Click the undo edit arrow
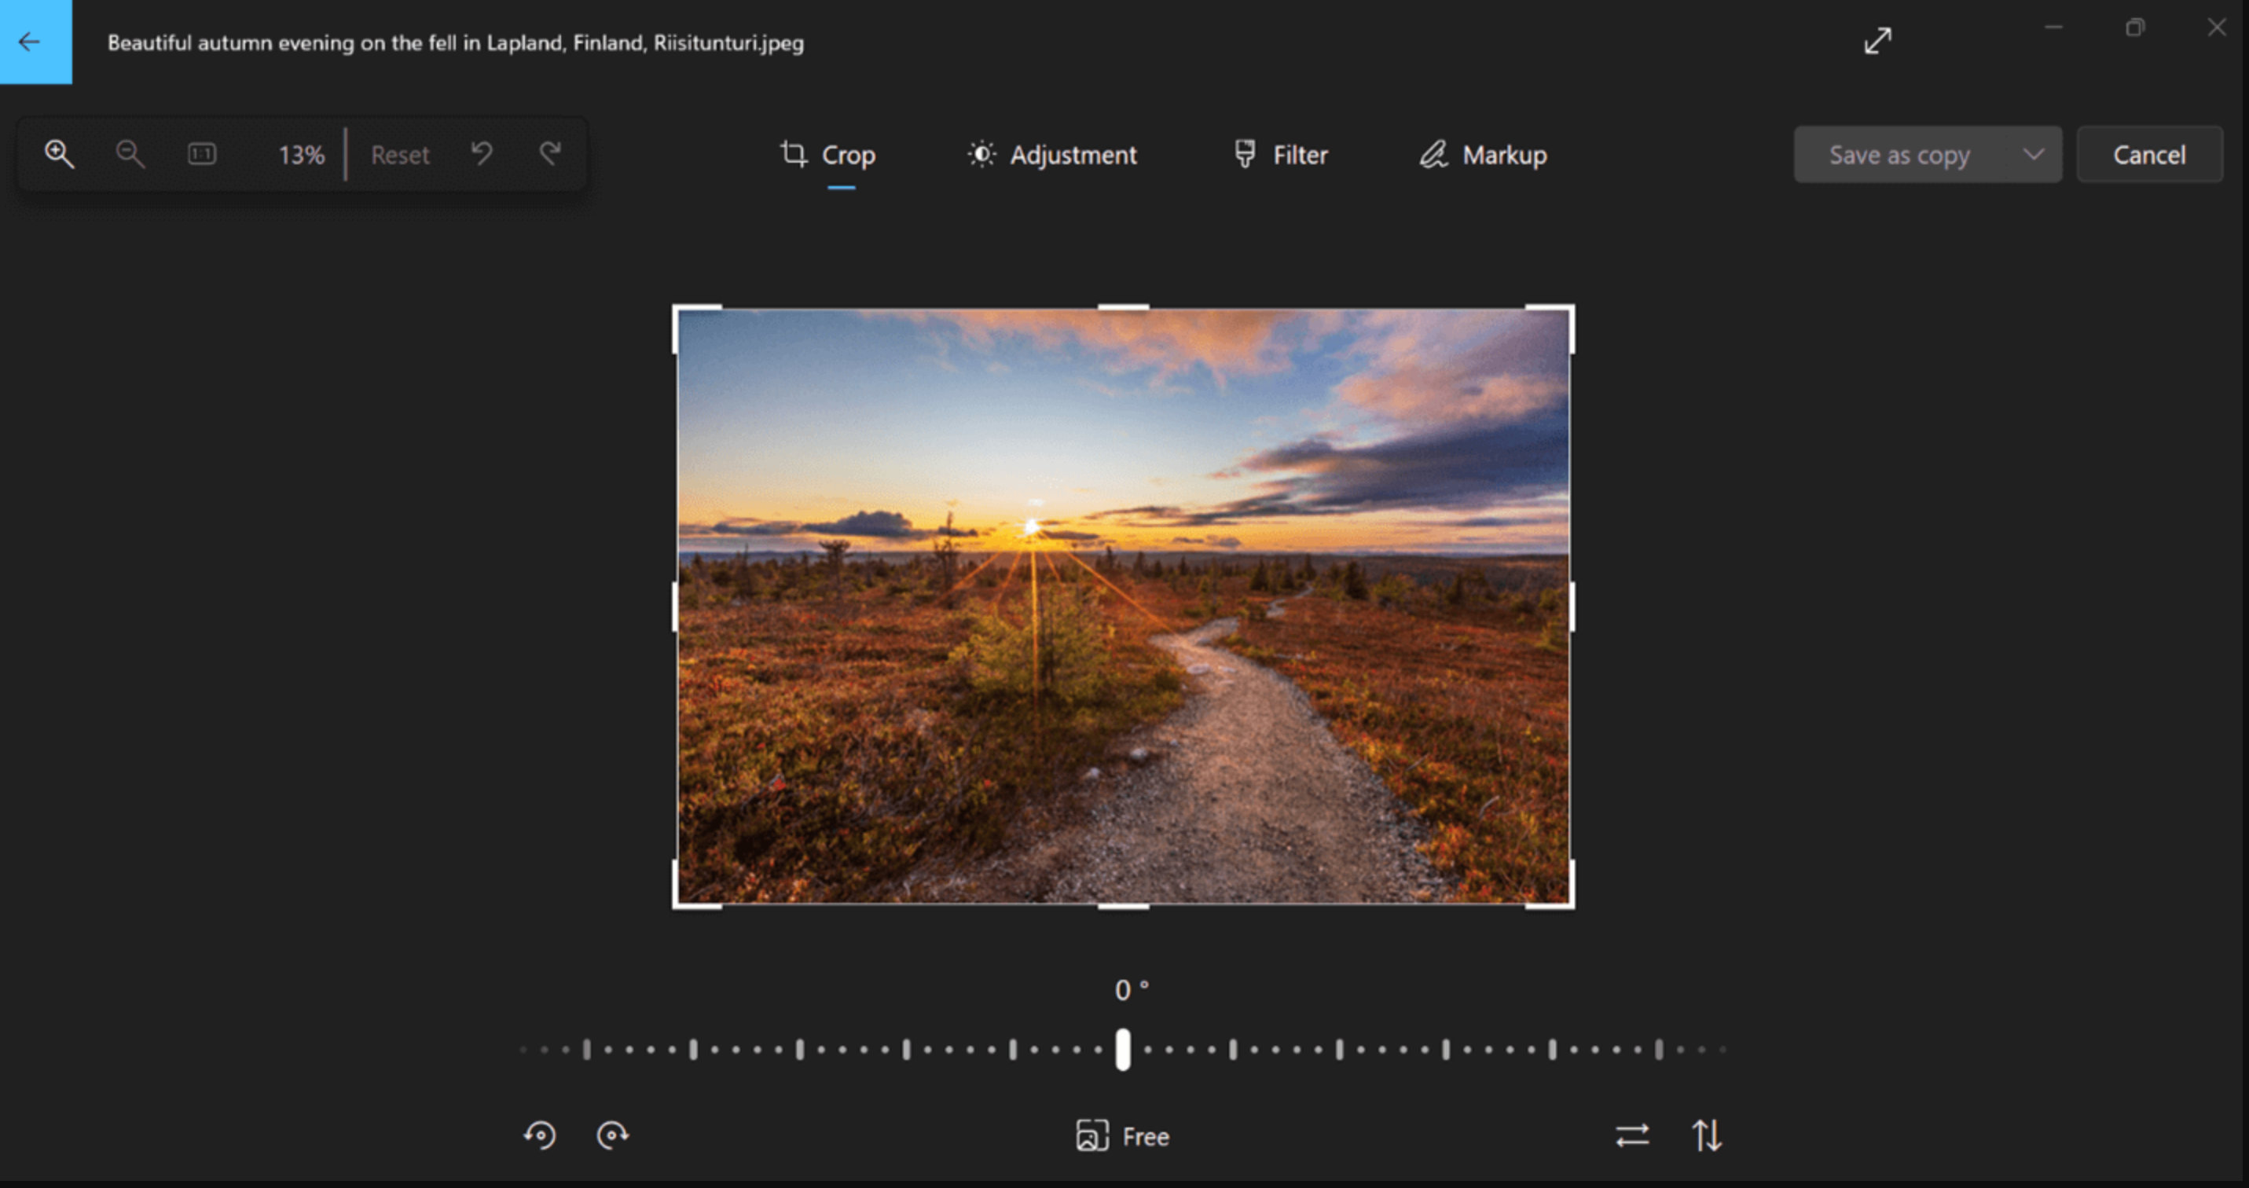The height and width of the screenshot is (1188, 2249). (481, 154)
